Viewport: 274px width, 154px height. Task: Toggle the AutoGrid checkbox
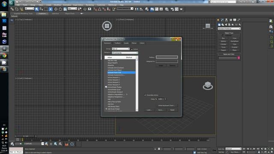pyautogui.click(x=223, y=36)
